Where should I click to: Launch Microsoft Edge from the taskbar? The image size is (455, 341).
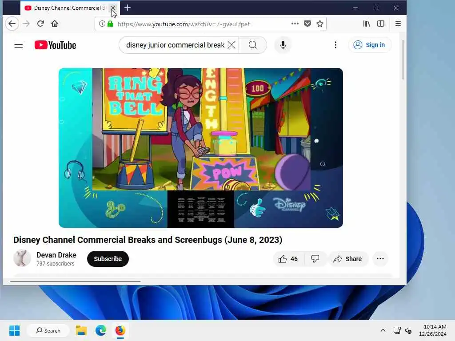(101, 330)
